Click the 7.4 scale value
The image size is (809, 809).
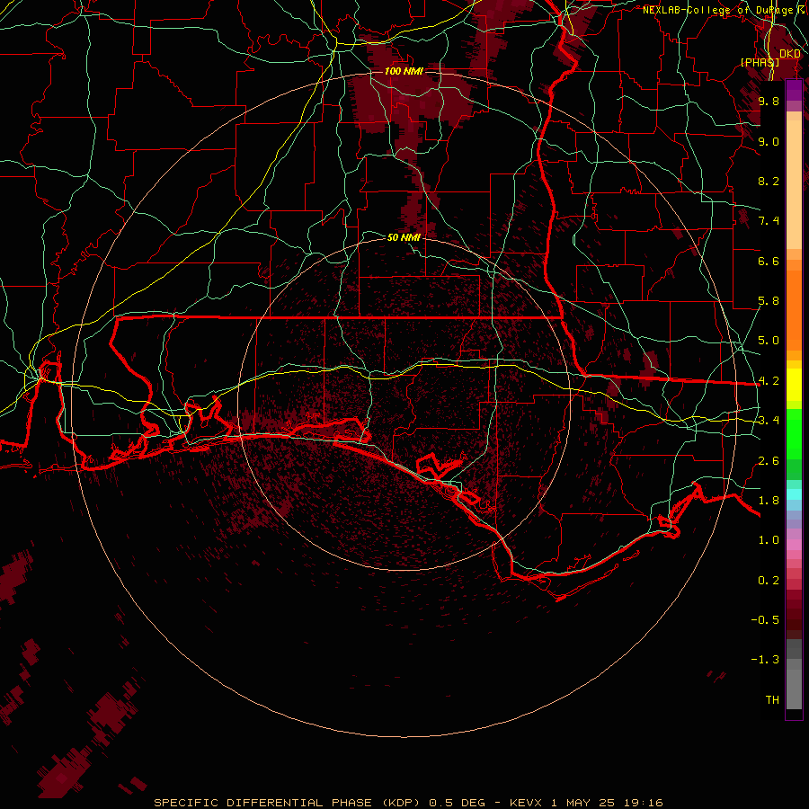coord(769,221)
